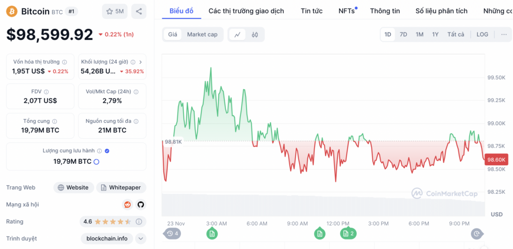Select the 7D time range
The width and height of the screenshot is (513, 249).
pos(403,35)
